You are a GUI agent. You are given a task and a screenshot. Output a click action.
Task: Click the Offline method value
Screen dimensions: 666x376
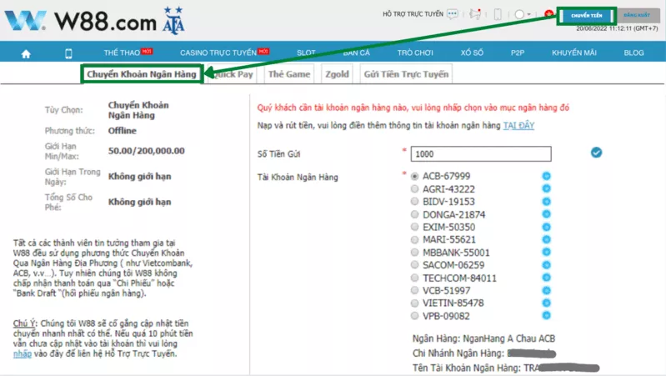click(122, 130)
